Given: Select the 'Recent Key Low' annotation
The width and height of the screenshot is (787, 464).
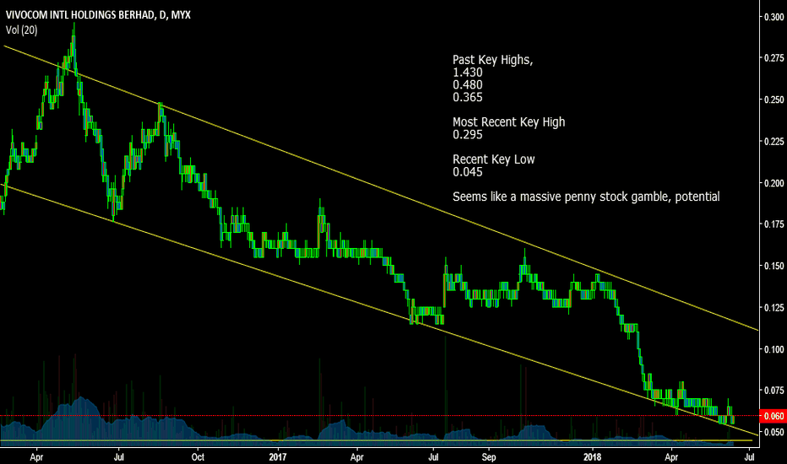Looking at the screenshot, I should (494, 159).
